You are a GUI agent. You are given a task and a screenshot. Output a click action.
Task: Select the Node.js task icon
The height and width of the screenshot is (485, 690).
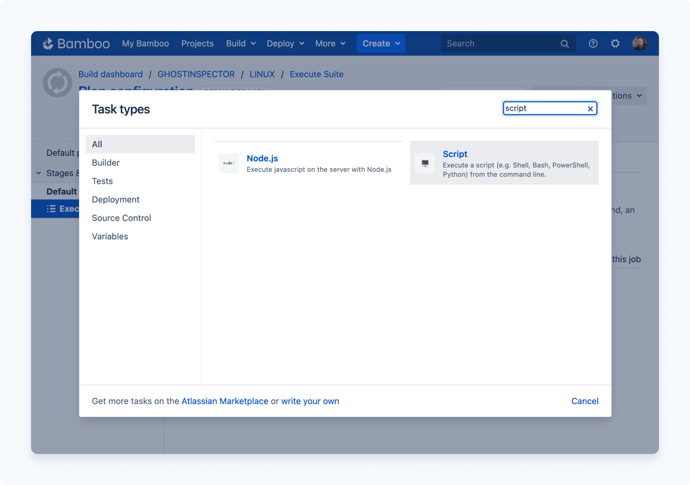(229, 163)
